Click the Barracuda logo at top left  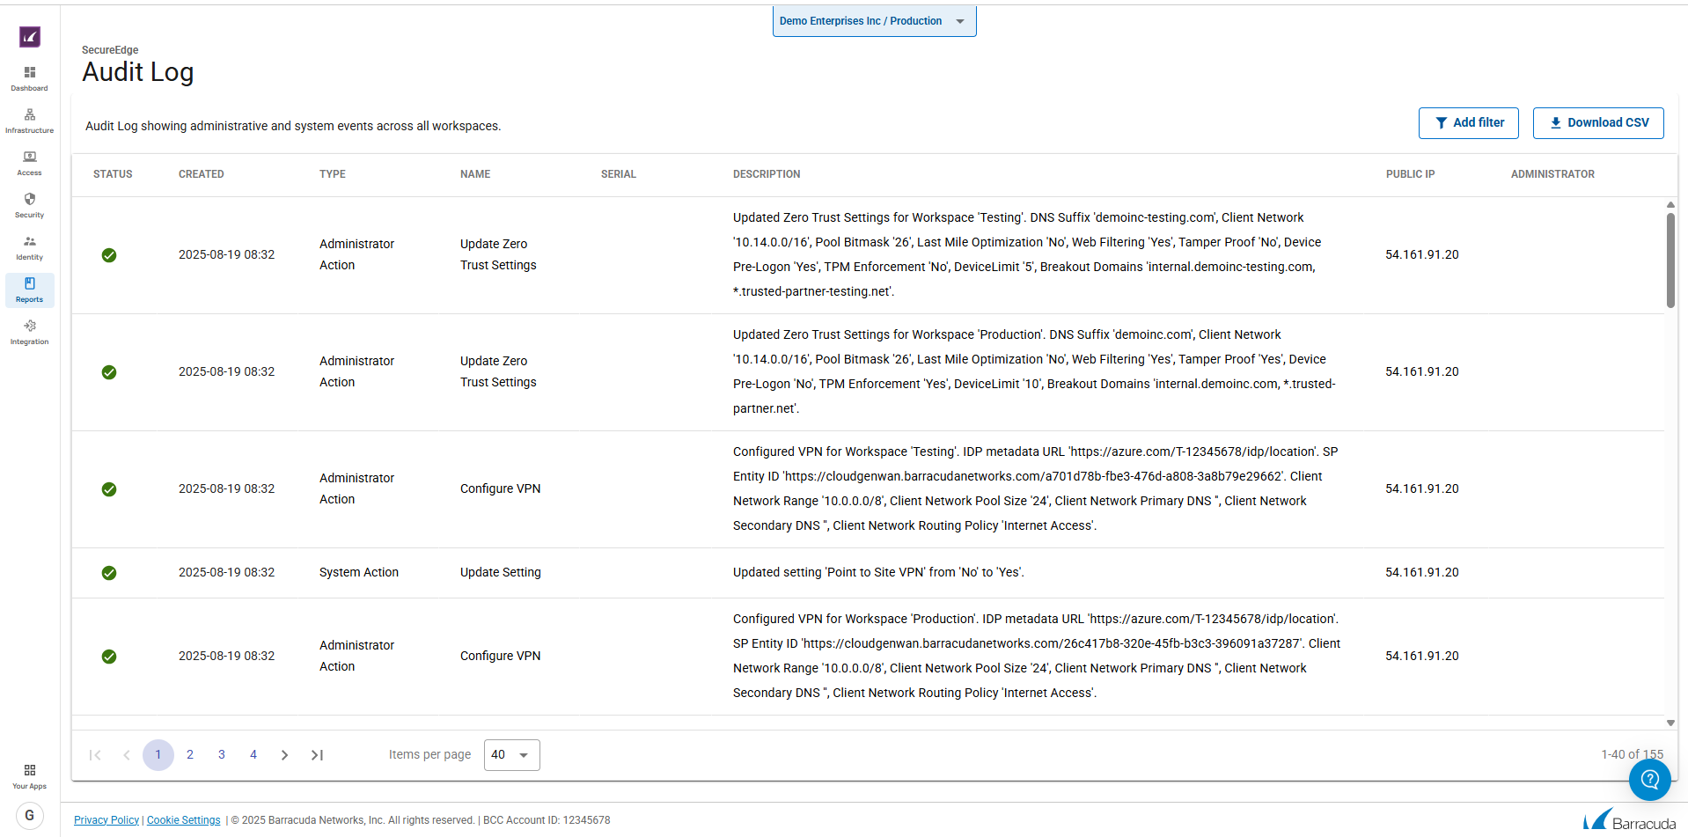click(x=30, y=37)
